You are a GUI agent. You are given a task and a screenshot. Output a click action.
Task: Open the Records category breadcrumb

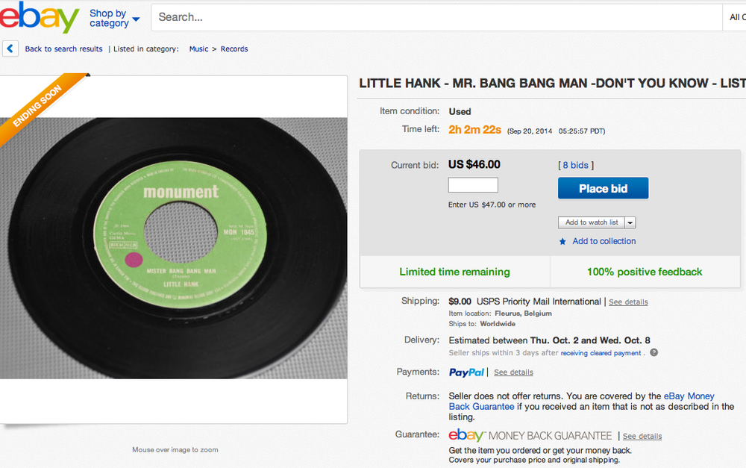pos(234,49)
